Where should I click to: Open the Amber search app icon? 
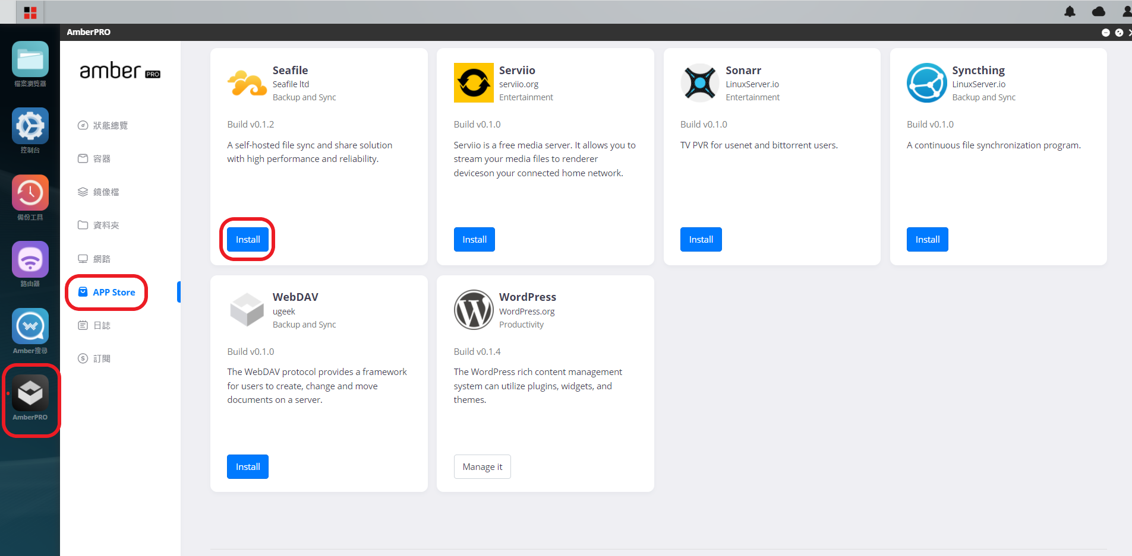point(30,326)
